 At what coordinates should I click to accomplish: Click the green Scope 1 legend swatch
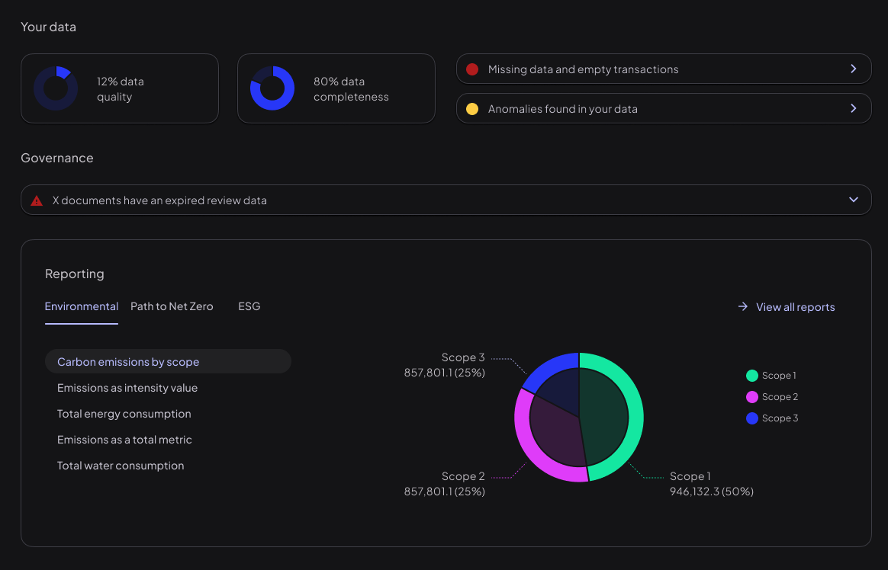tap(752, 376)
